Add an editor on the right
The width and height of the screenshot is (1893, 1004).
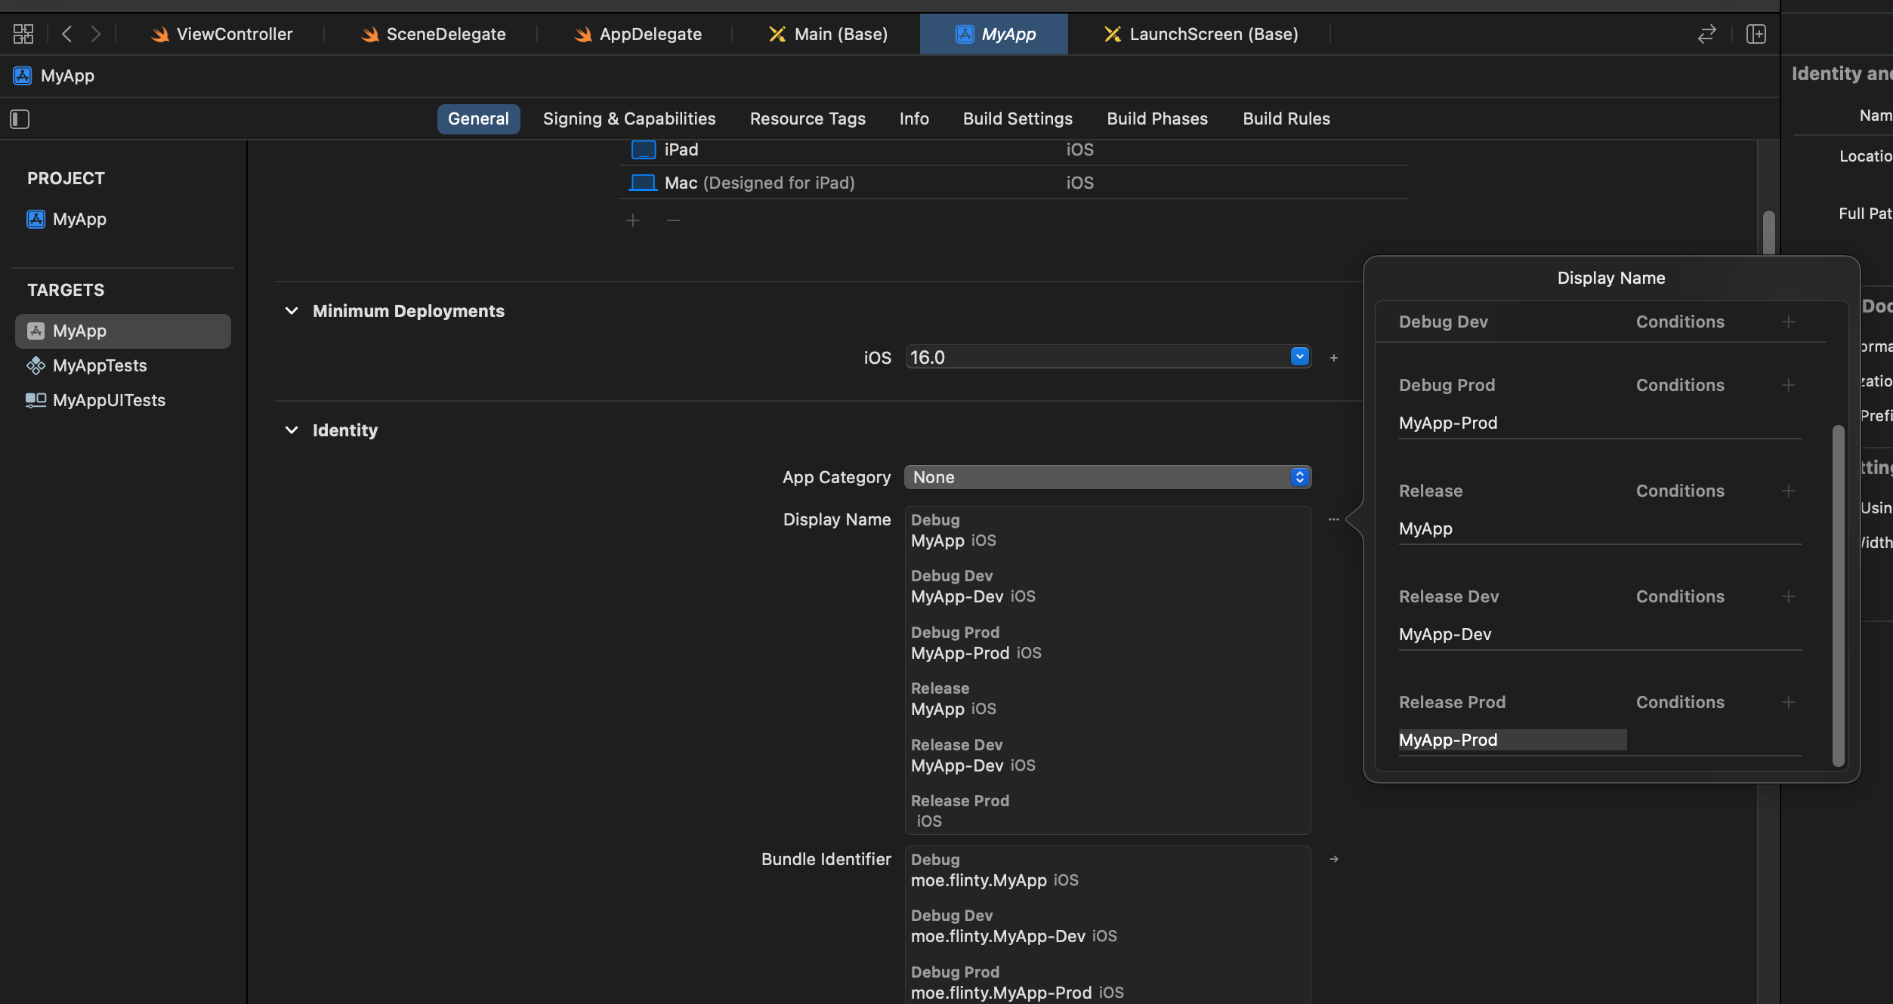click(x=1756, y=34)
